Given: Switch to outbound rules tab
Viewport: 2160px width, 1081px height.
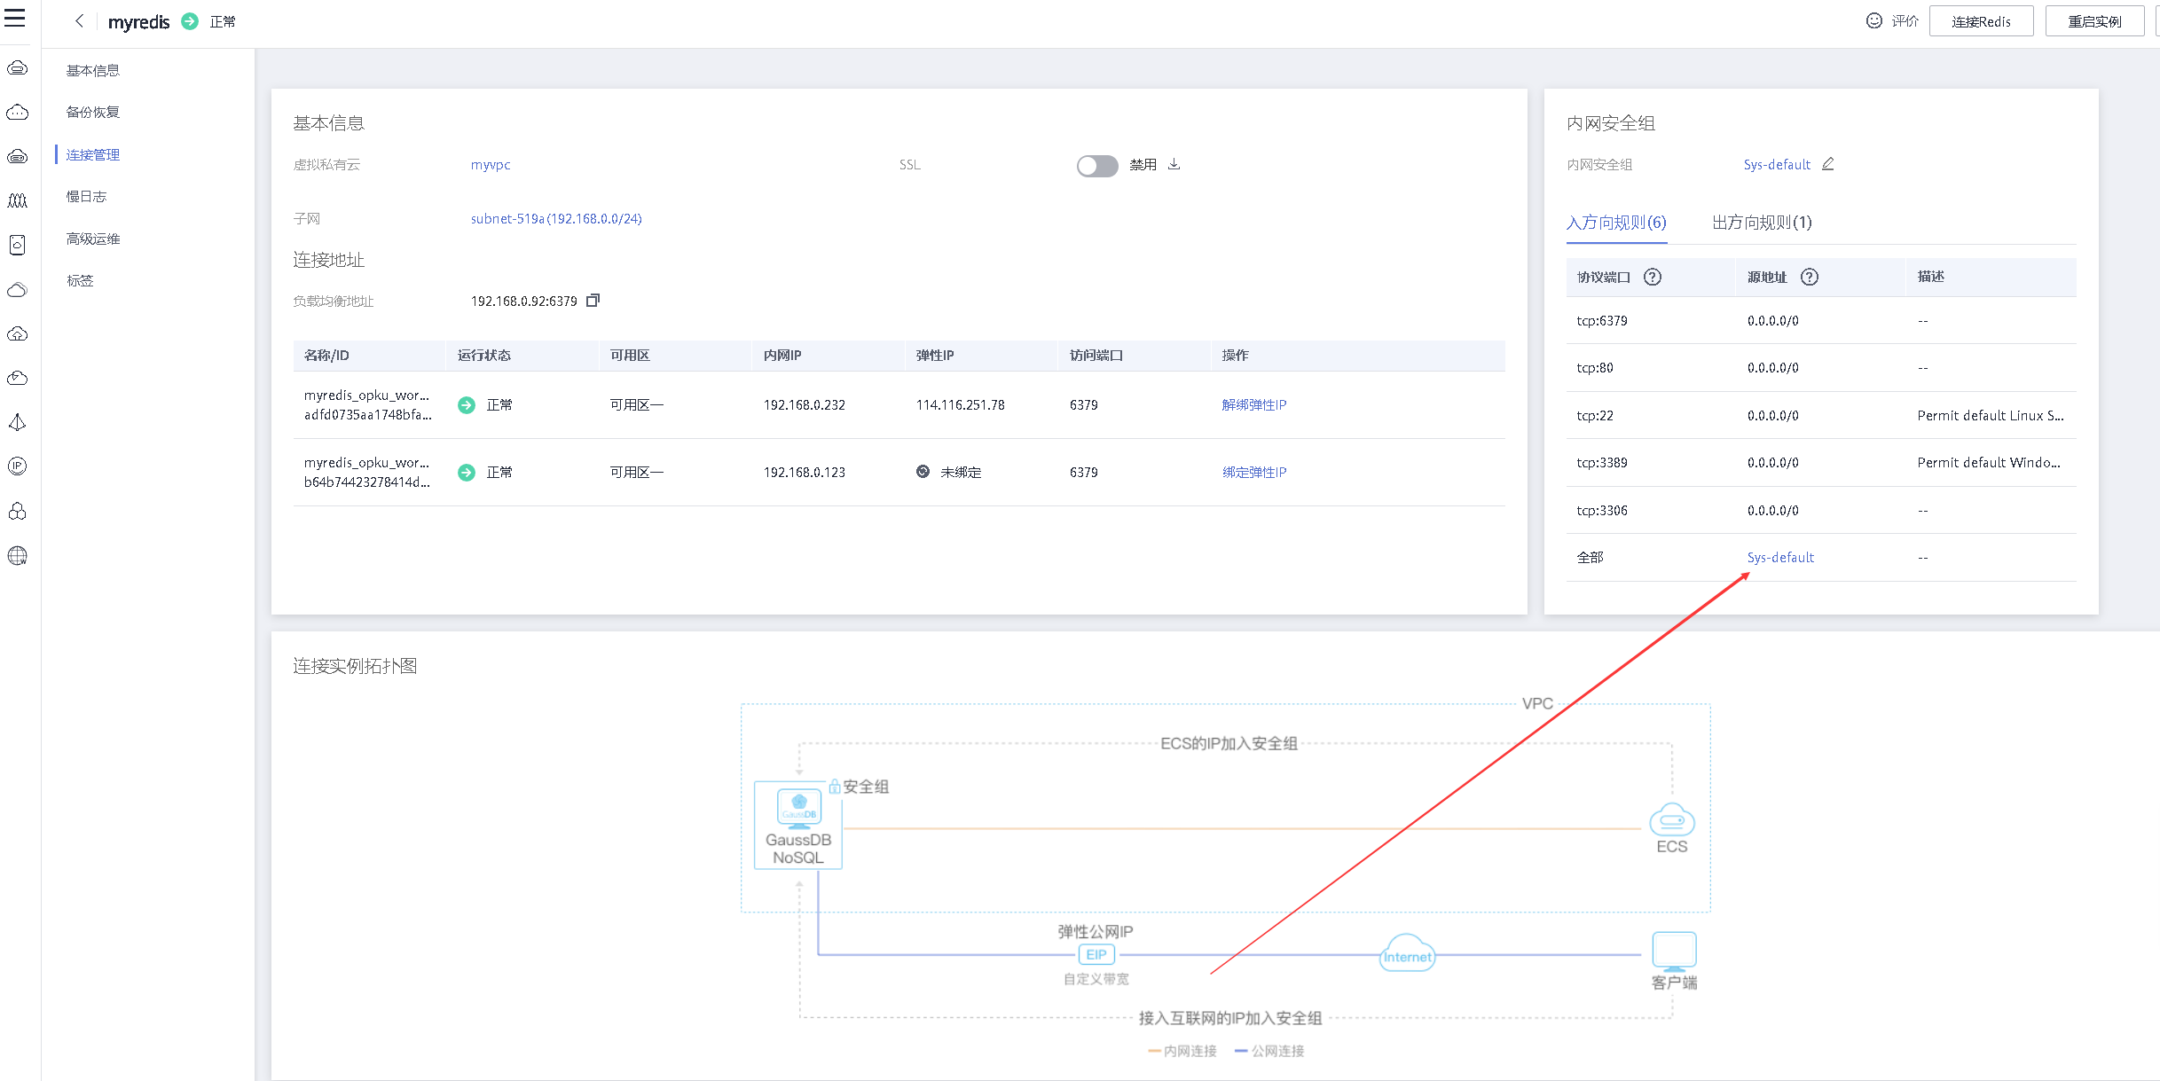Looking at the screenshot, I should (1761, 223).
